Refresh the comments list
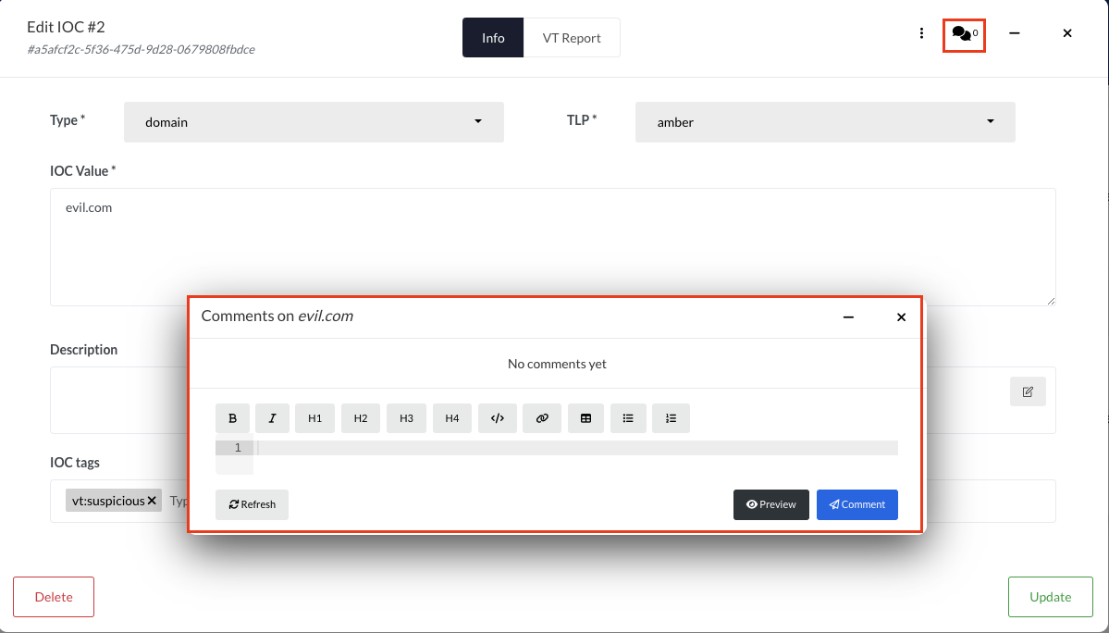This screenshot has height=633, width=1109. [252, 504]
